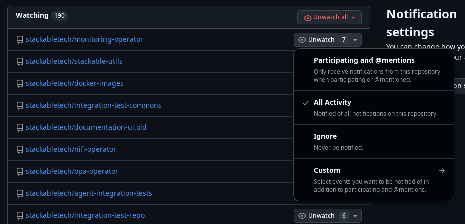Screen dimensions: 465x224
Task: Select Participating and @mentions option
Action: pos(374,70)
